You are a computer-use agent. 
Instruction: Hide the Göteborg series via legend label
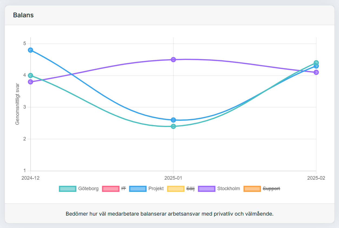pos(89,189)
